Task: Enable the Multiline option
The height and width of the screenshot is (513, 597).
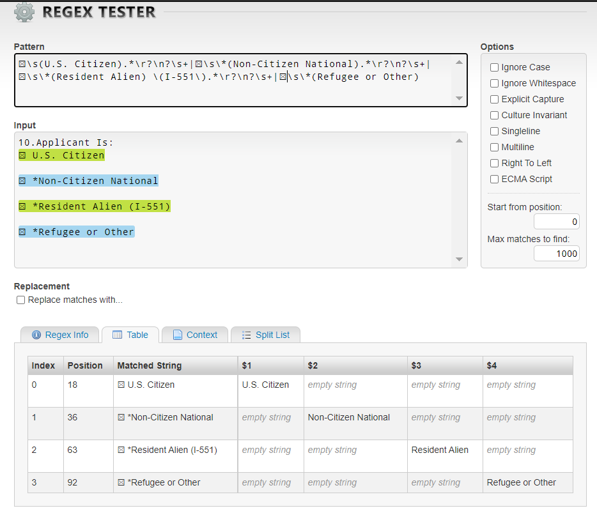Action: 494,148
